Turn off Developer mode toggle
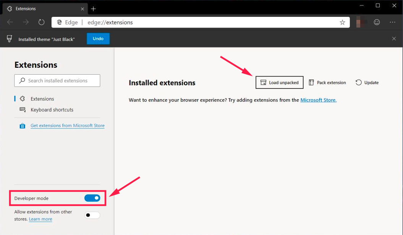The width and height of the screenshot is (403, 235). pos(92,198)
